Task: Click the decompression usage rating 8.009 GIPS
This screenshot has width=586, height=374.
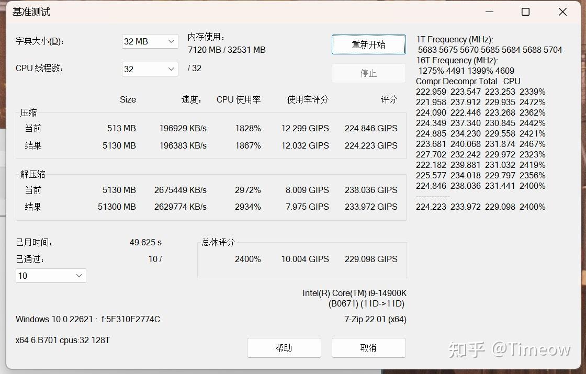Action: pos(307,190)
